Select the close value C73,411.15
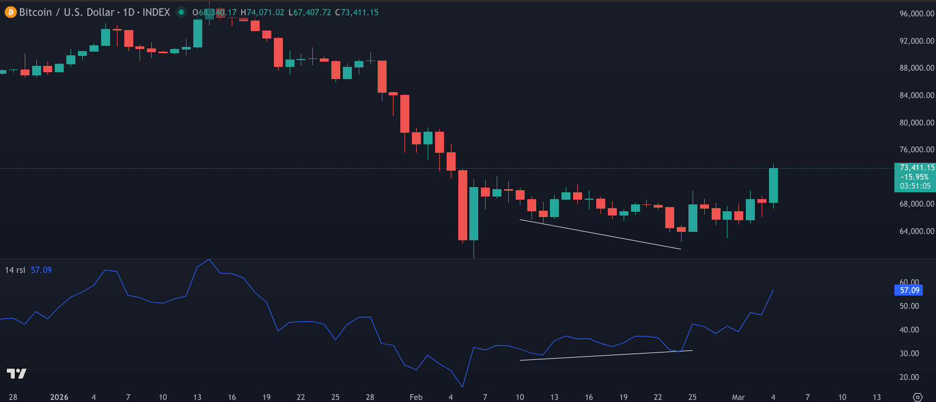 pos(357,12)
